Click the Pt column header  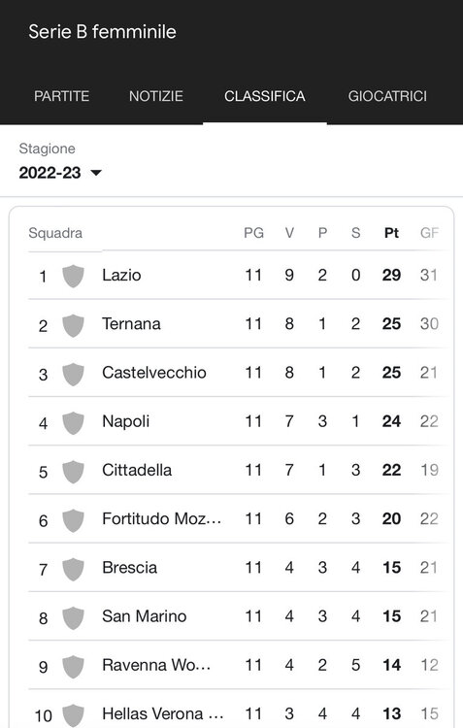(x=391, y=233)
